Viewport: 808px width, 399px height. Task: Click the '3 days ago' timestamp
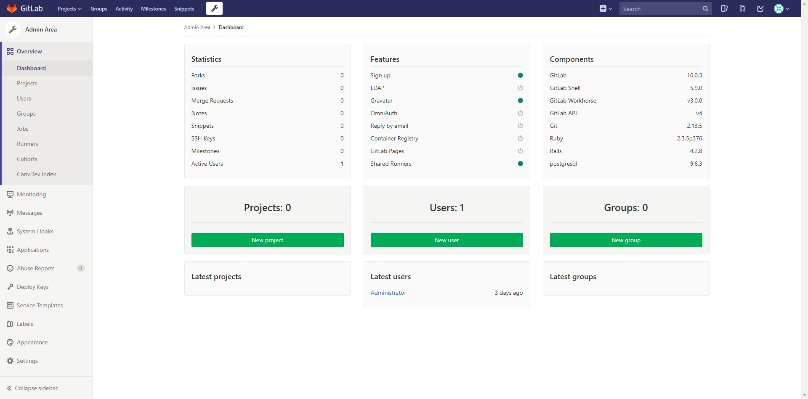click(508, 293)
